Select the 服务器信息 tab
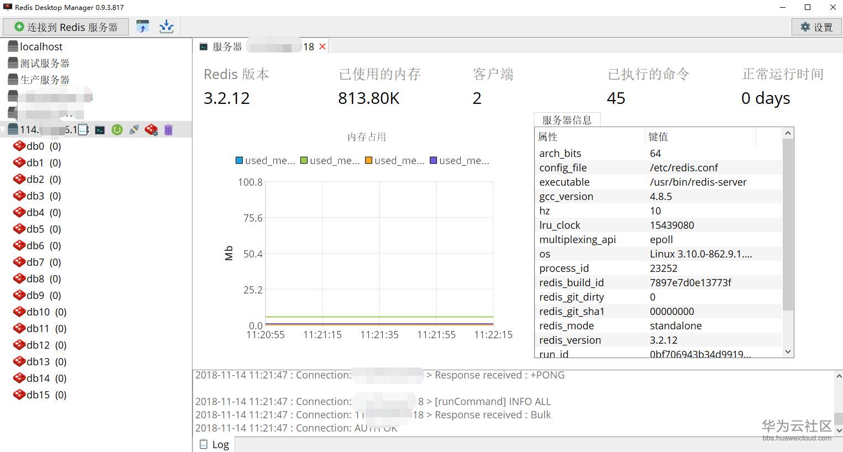 click(567, 120)
